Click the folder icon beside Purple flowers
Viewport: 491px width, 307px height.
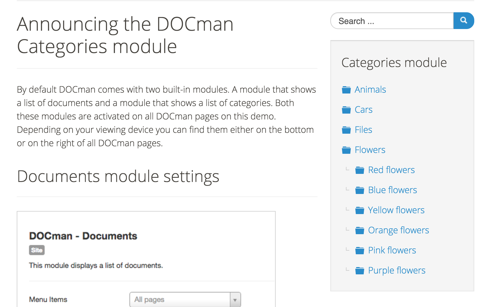[x=360, y=270]
